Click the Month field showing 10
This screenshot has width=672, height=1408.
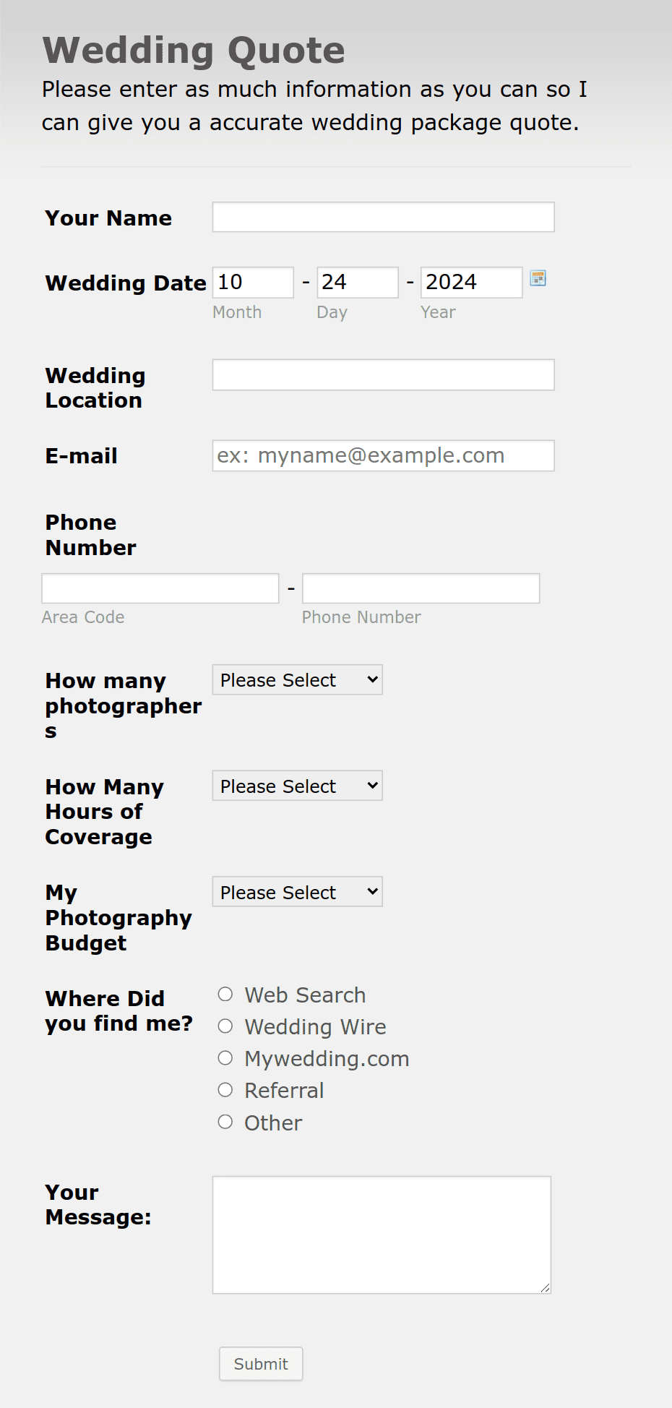click(x=253, y=283)
